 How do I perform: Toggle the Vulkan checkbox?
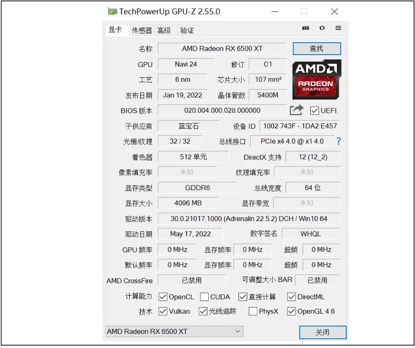tap(163, 312)
